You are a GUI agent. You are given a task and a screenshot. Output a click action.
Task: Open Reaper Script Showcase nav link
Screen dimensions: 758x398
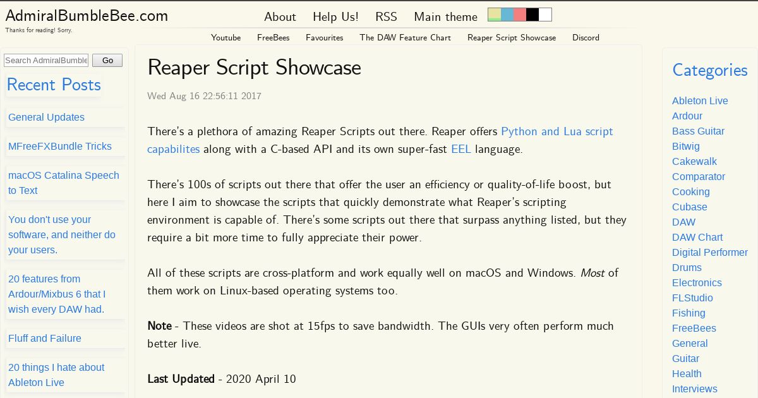click(512, 38)
